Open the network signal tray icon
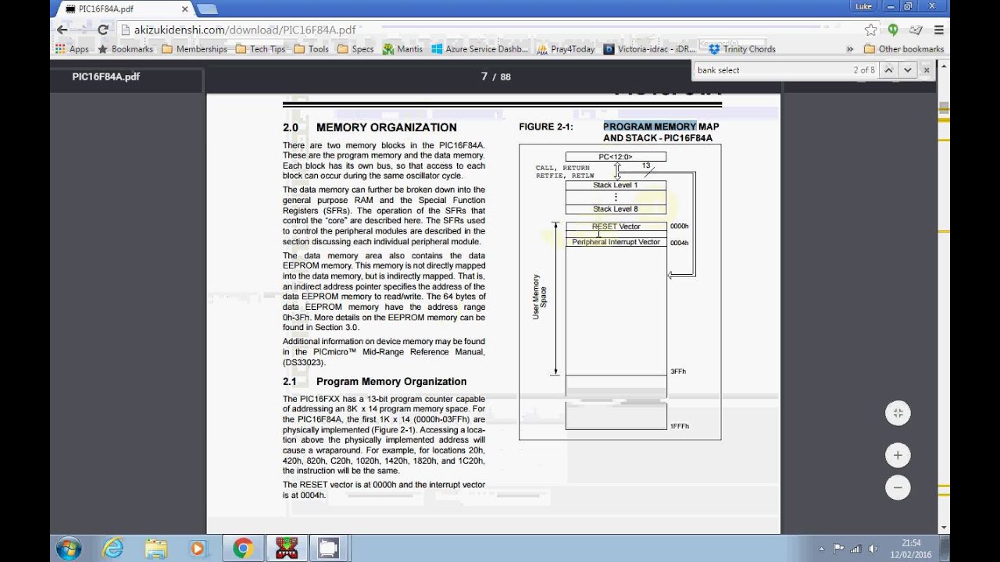 (855, 549)
